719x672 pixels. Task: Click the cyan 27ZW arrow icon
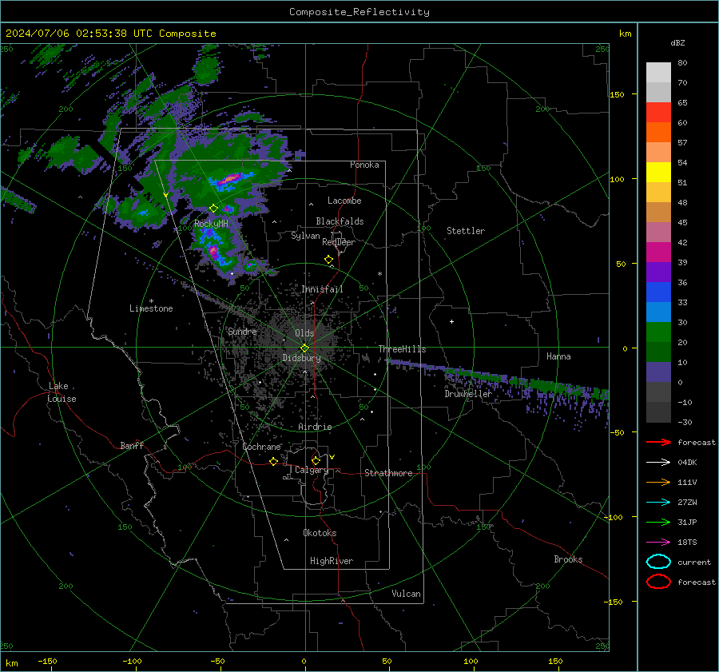pyautogui.click(x=658, y=503)
